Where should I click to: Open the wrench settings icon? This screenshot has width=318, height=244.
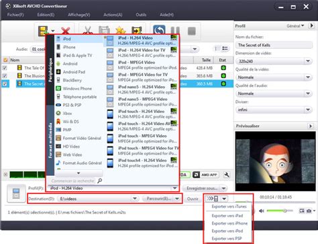tap(227, 174)
